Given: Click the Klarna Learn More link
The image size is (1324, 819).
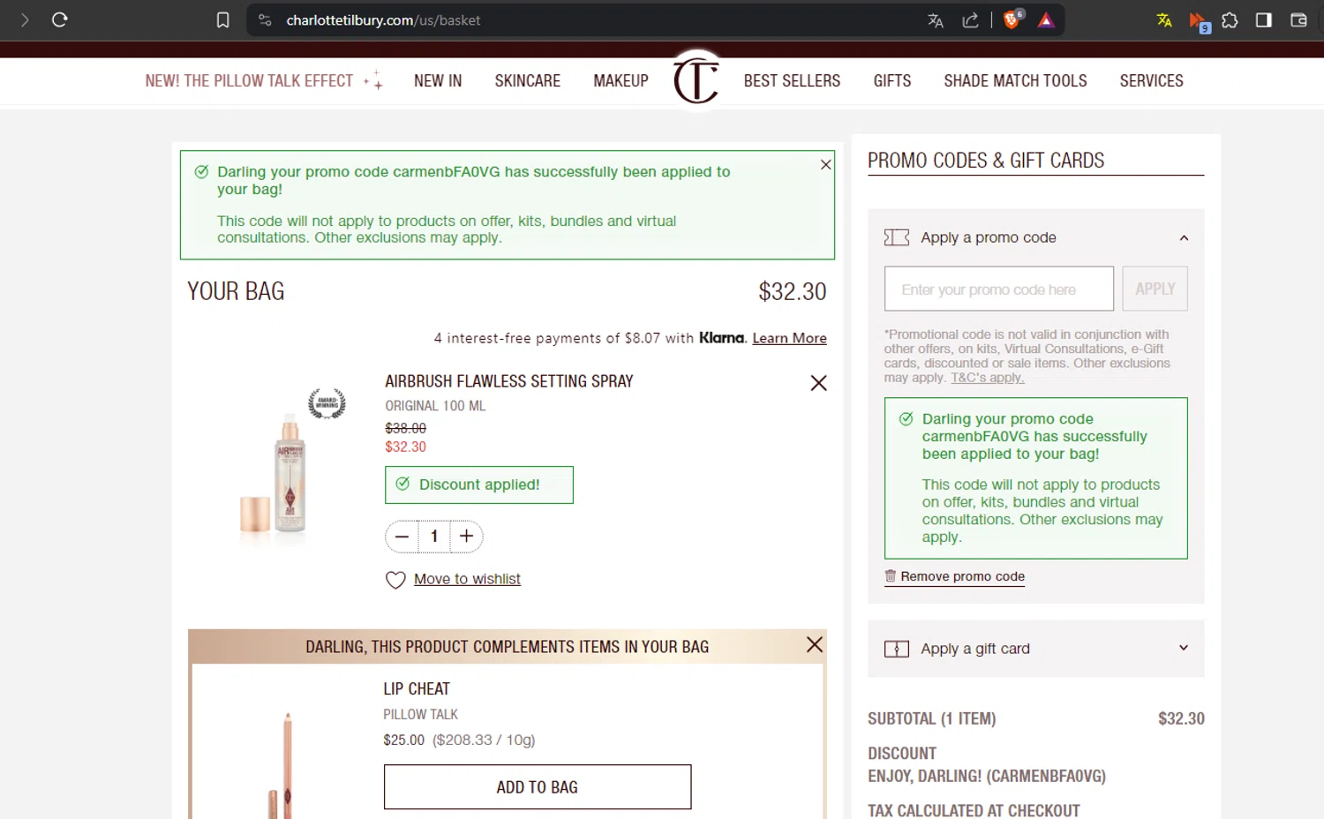Looking at the screenshot, I should pyautogui.click(x=789, y=338).
